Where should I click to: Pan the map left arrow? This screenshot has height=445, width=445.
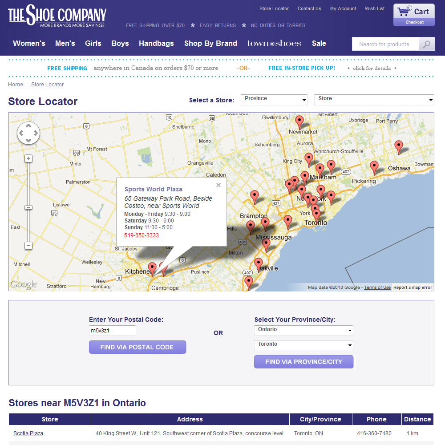coord(21,133)
